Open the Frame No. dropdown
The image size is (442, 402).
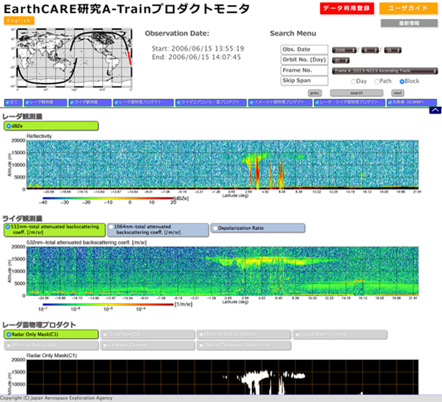[385, 71]
